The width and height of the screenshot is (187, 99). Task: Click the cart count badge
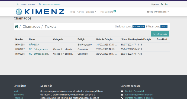click(115, 11)
